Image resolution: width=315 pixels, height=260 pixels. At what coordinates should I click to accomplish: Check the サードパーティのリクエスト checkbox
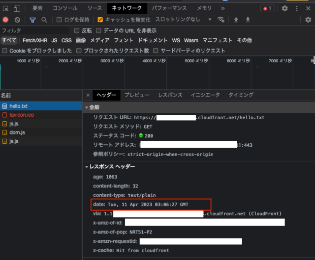click(157, 51)
